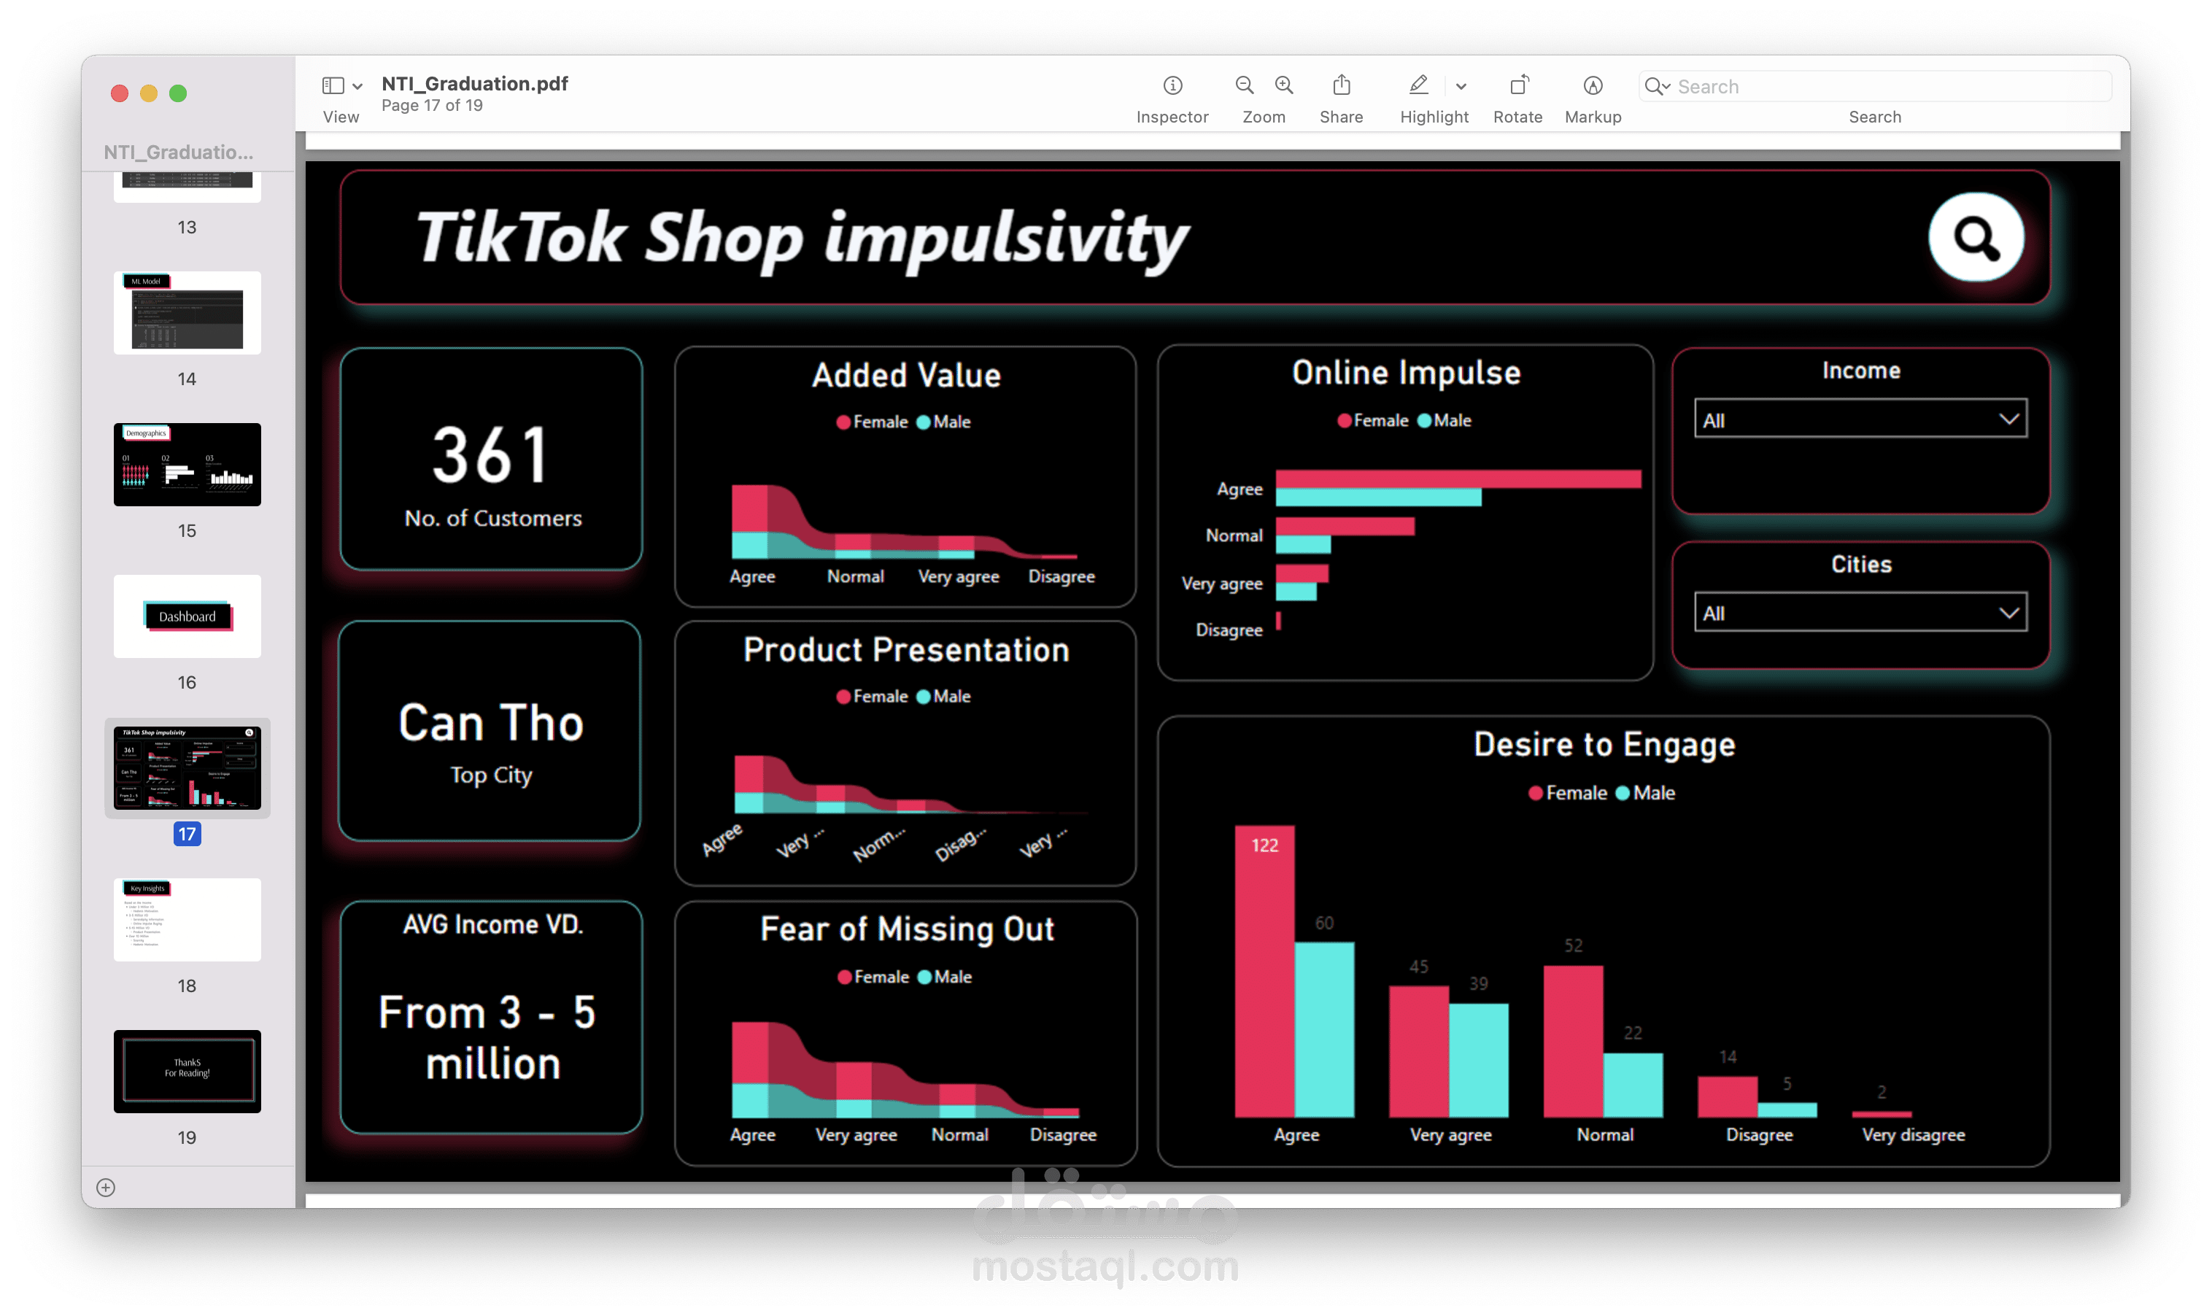Expand the View options chevron

[357, 86]
